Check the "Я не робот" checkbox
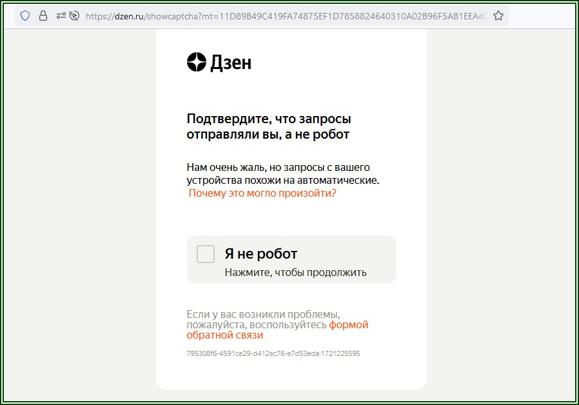 [x=206, y=254]
